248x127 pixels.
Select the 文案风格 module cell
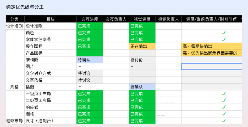point(51,80)
